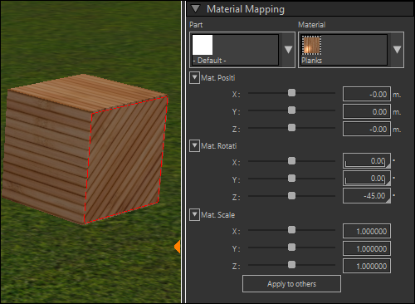Open the Material dropdown arrow
This screenshot has width=415, height=304.
click(397, 50)
